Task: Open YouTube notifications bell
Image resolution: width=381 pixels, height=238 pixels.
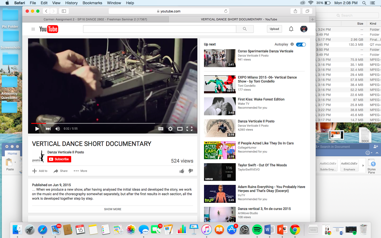Action: pos(291,29)
